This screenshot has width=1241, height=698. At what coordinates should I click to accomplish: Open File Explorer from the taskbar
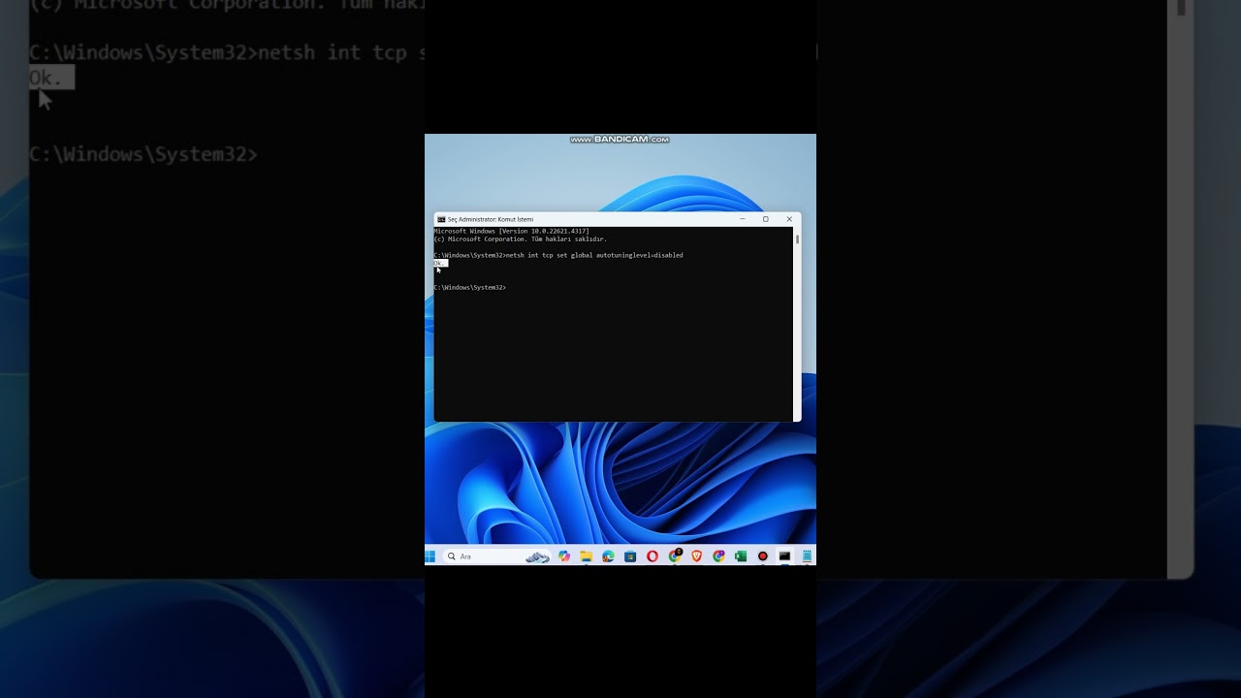point(587,556)
